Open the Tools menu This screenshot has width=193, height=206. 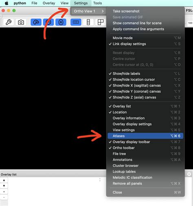tap(97, 3)
